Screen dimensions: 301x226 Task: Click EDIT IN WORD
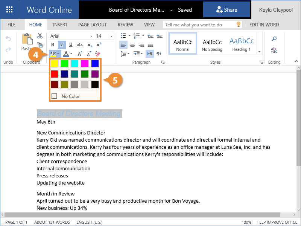264,25
